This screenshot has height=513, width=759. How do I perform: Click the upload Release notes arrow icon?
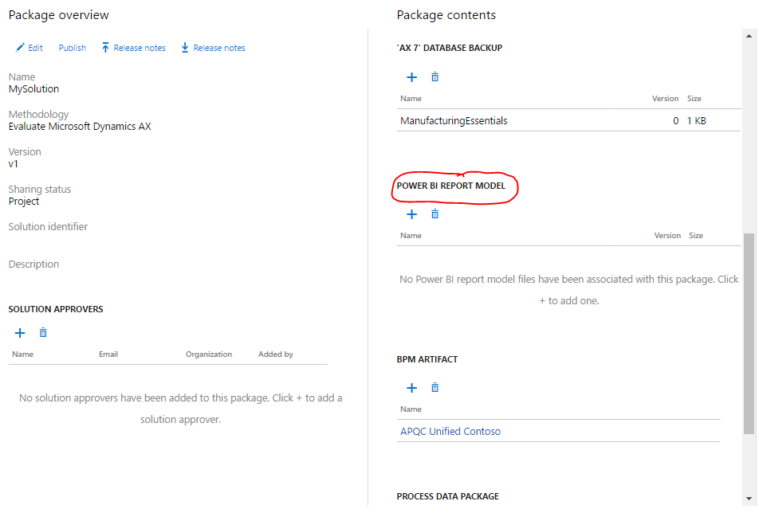click(105, 48)
